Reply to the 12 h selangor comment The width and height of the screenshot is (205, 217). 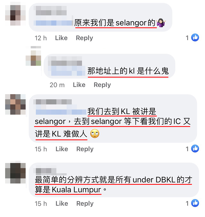84,38
